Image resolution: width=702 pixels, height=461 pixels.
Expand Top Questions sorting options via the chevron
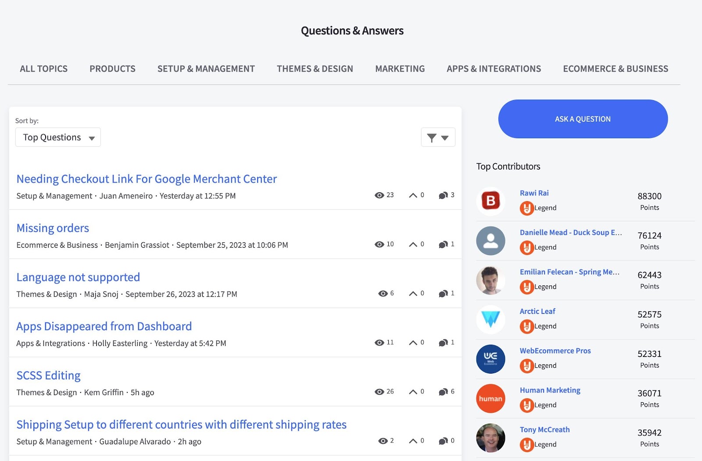[92, 138]
